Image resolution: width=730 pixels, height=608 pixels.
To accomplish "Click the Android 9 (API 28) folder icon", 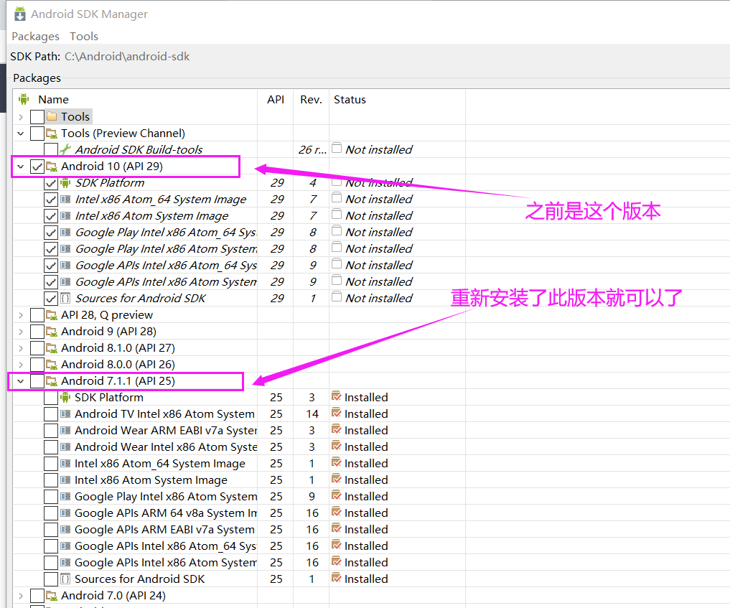I will (x=52, y=332).
